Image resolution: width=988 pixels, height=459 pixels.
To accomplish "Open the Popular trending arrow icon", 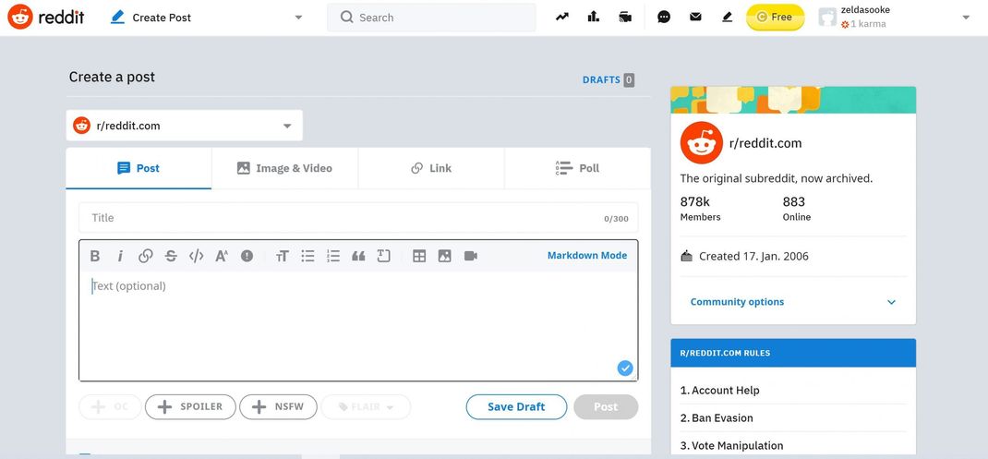I will 562,17.
